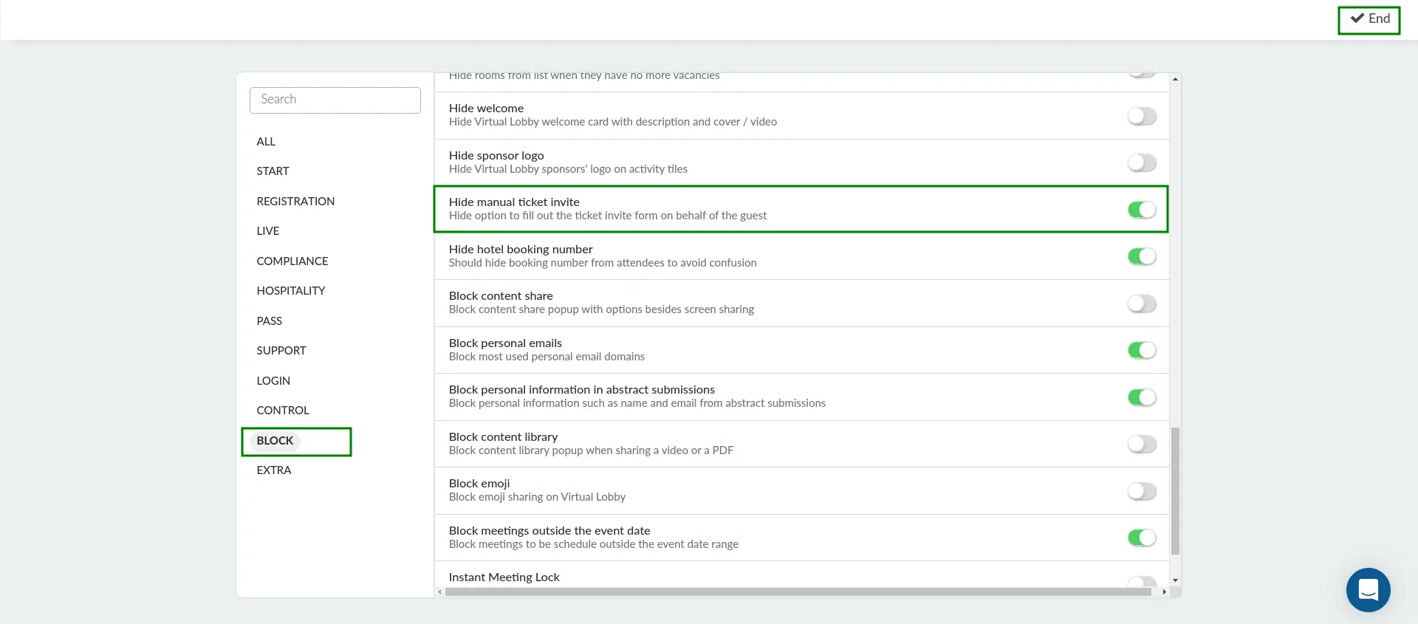This screenshot has height=624, width=1418.
Task: Enable the Block content library switch
Action: (1142, 444)
